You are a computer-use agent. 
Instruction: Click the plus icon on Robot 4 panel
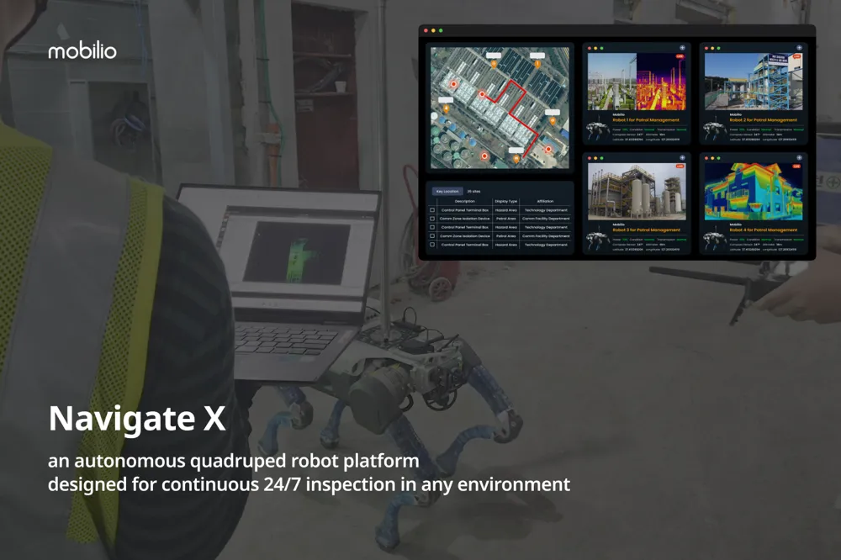click(798, 158)
